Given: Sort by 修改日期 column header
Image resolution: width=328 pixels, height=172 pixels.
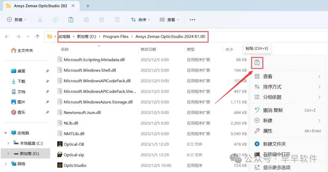Looking at the screenshot, I should 148,50.
